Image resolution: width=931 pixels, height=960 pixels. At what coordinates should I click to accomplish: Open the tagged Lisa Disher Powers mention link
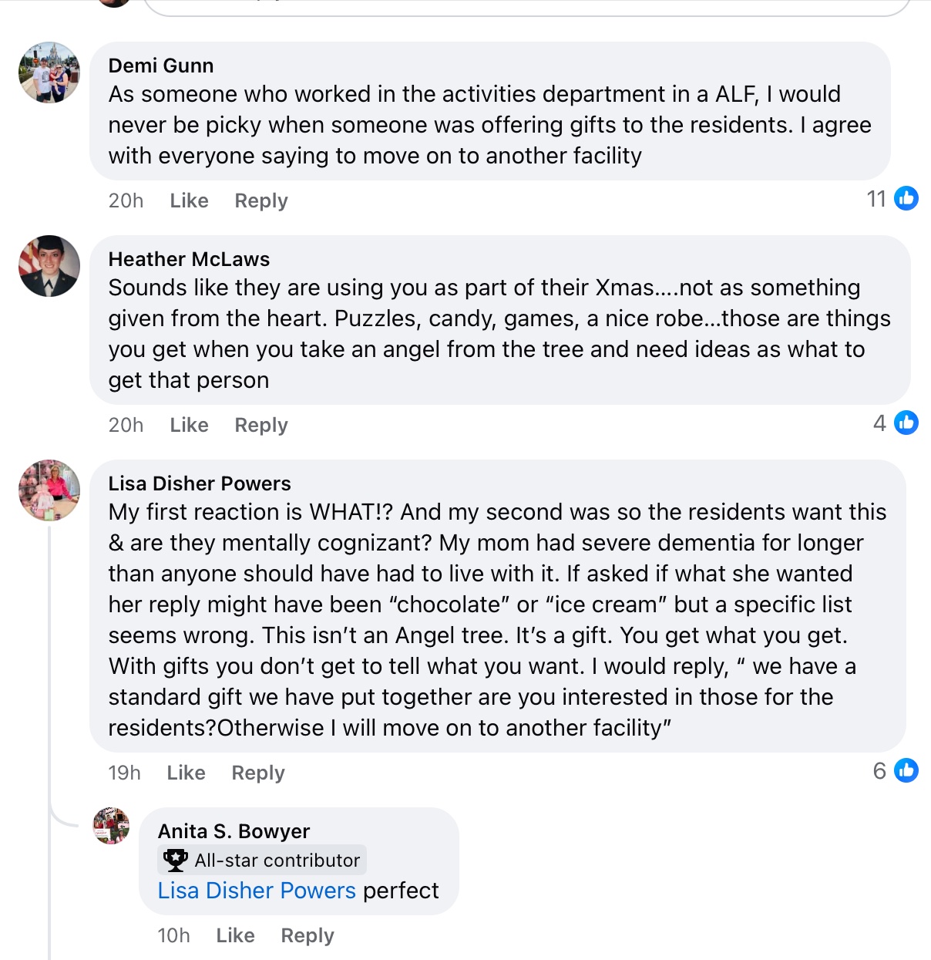(257, 891)
